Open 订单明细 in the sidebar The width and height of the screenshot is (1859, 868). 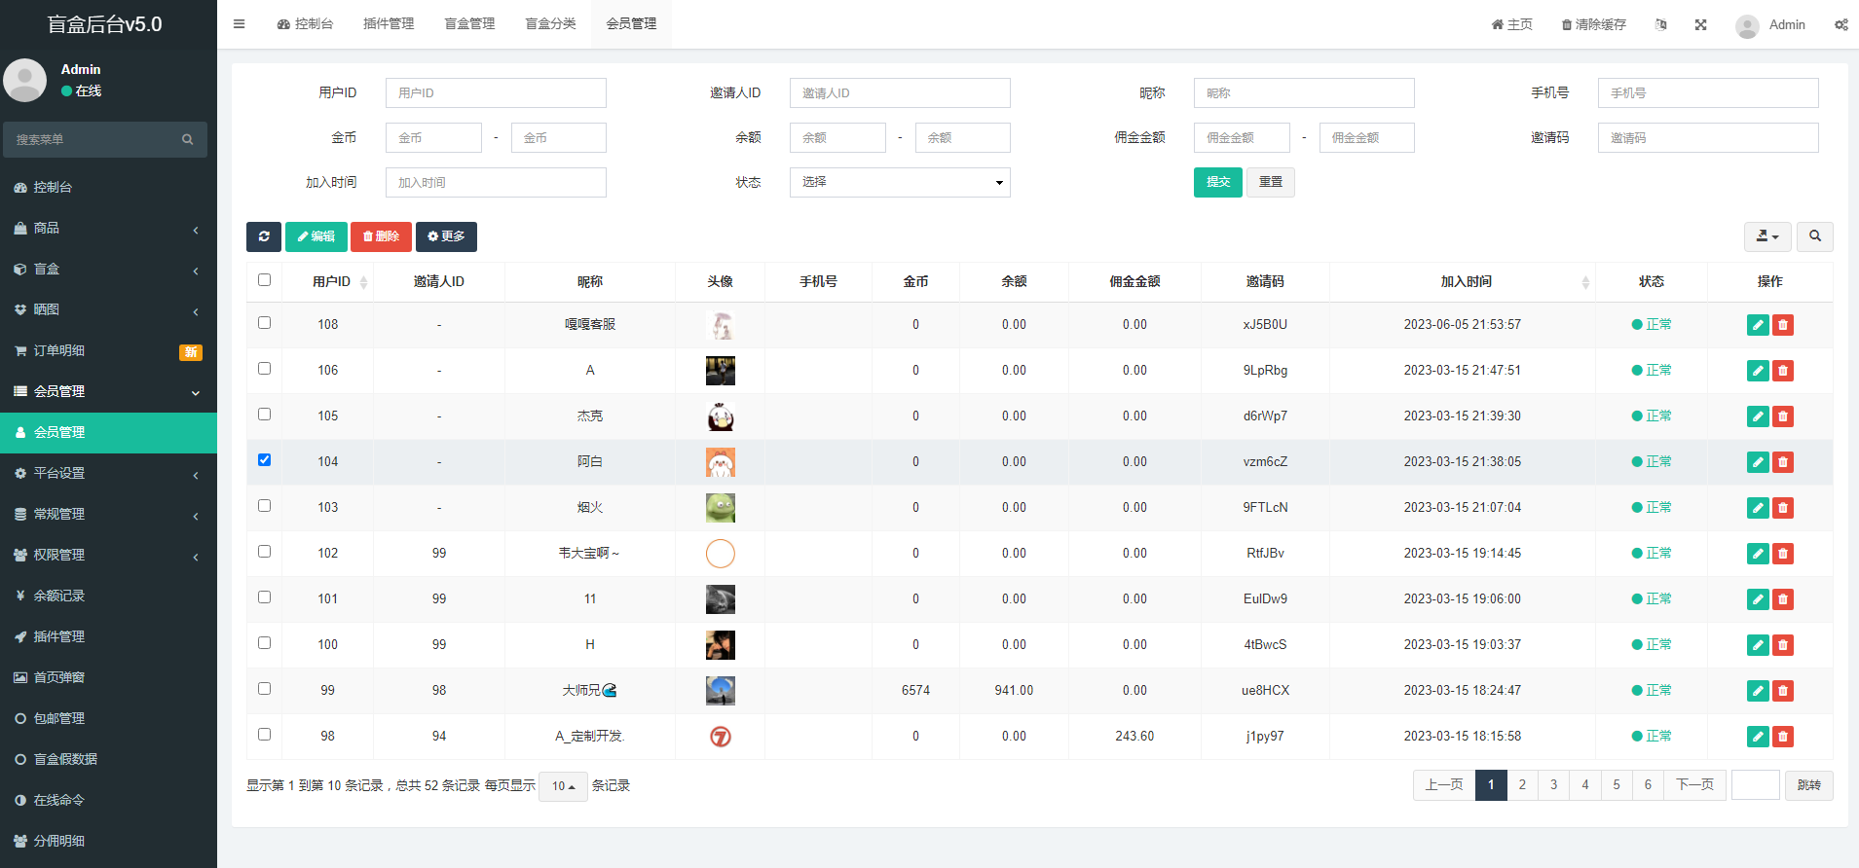[x=59, y=350]
